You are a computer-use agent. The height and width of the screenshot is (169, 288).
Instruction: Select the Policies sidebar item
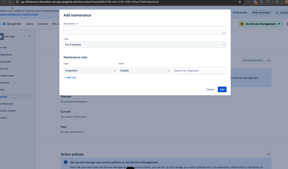(x=16, y=97)
